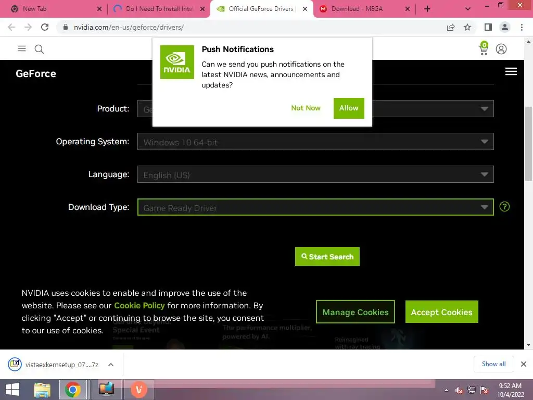Click Manage Cookies
Screen dimensions: 533x400
355,311
